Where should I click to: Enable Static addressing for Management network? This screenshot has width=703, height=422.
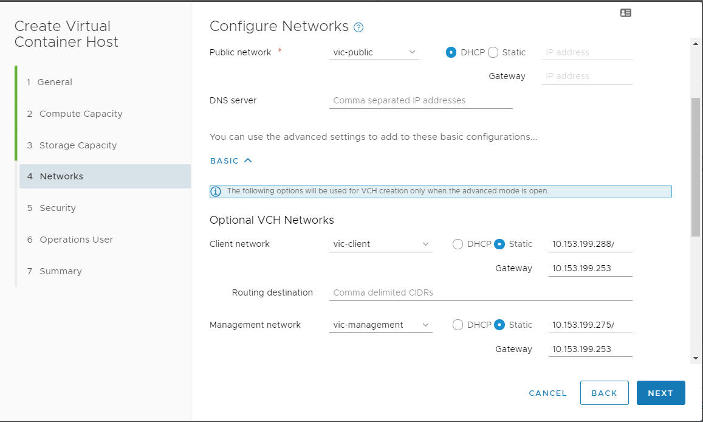click(500, 325)
